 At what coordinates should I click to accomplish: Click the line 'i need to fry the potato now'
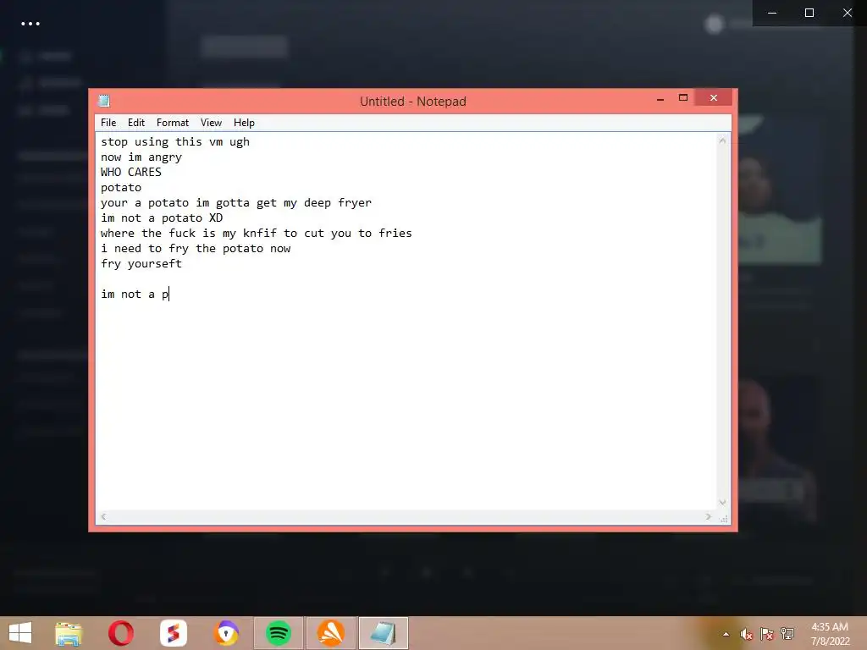(x=196, y=249)
